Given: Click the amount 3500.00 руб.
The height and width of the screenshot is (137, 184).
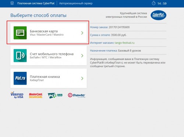Looking at the screenshot, I should pos(118,35).
